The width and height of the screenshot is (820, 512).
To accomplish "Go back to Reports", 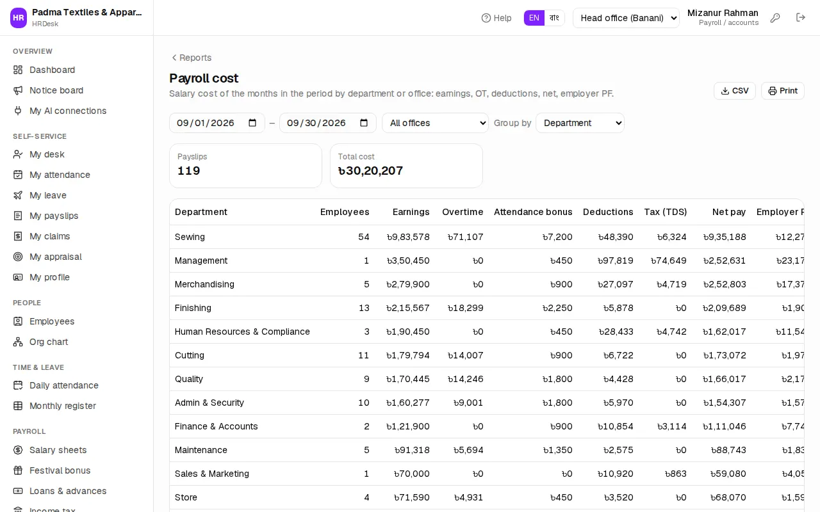I will click(191, 58).
